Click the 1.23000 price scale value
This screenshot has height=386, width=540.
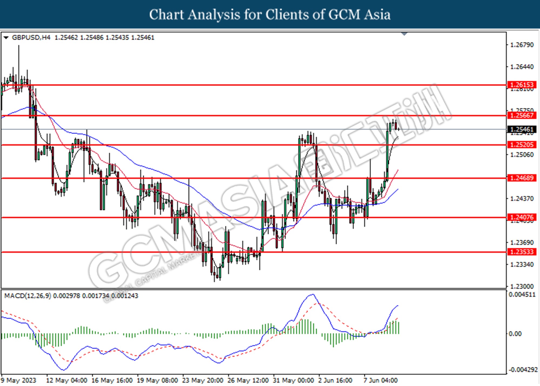tap(522, 286)
